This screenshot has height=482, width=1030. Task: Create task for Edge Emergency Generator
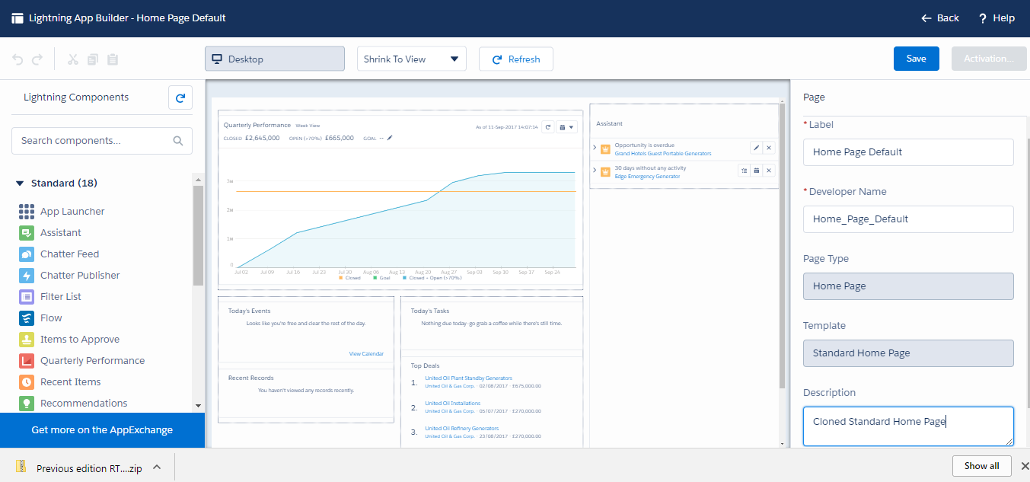tap(744, 171)
